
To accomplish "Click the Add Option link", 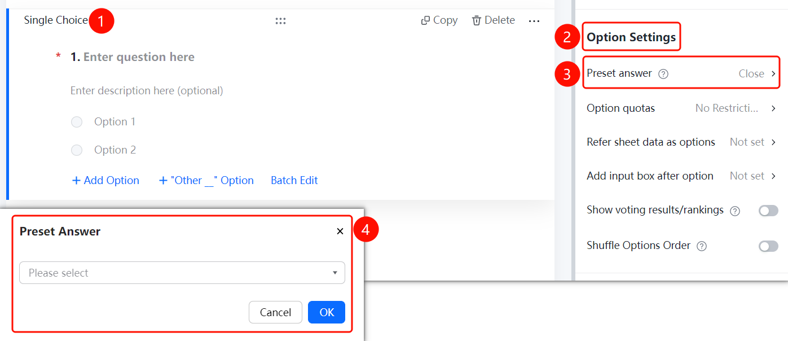I will tap(105, 181).
